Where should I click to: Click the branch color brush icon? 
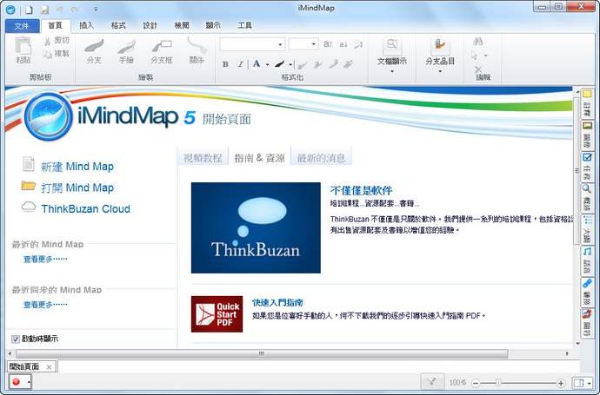point(280,63)
